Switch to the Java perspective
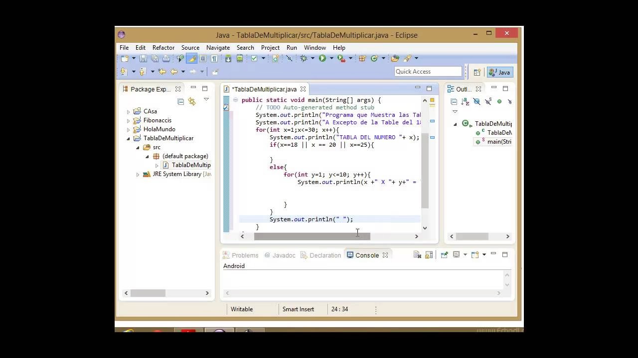638x358 pixels. click(x=500, y=72)
